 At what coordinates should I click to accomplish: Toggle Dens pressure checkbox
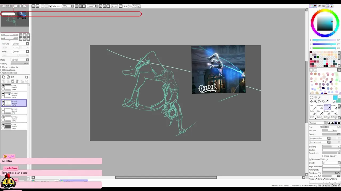(x=316, y=179)
